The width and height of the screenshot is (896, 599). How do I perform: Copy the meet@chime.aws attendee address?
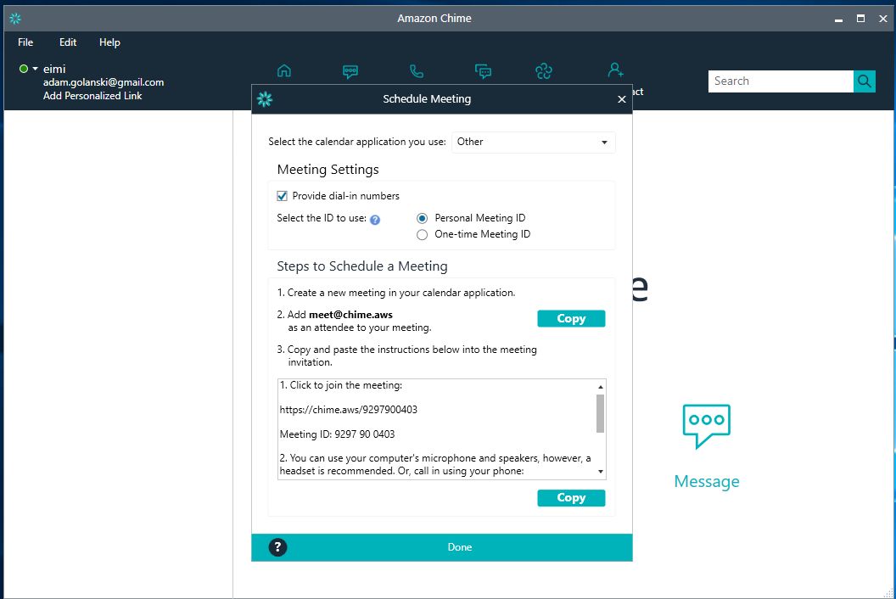pyautogui.click(x=571, y=319)
